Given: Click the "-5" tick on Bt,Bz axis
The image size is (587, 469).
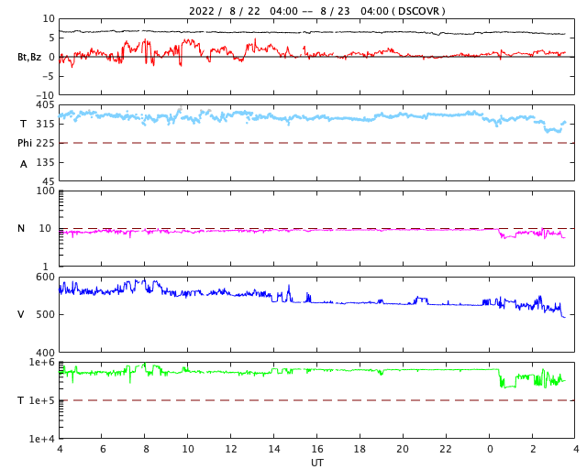Looking at the screenshot, I should click(49, 77).
